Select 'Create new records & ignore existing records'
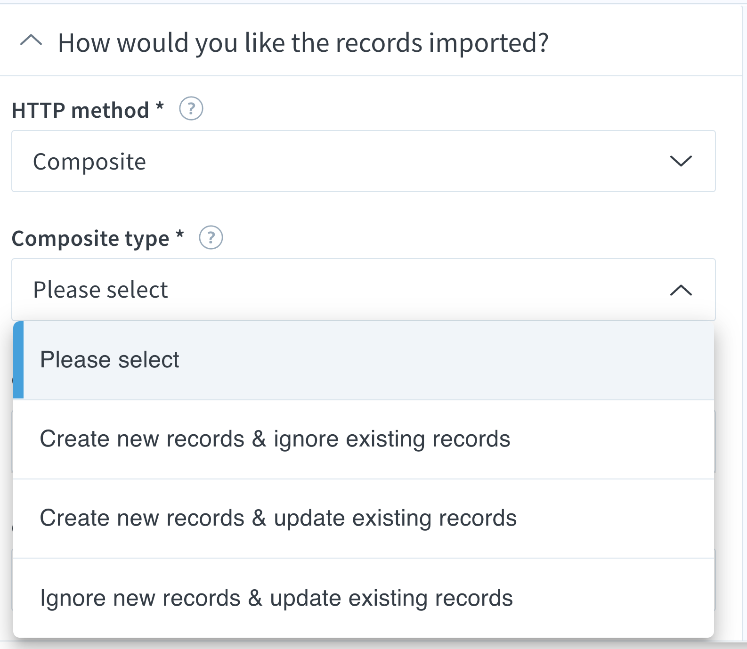 (x=364, y=439)
